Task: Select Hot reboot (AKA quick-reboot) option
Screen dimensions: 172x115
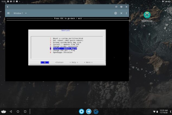Action: coord(68,41)
